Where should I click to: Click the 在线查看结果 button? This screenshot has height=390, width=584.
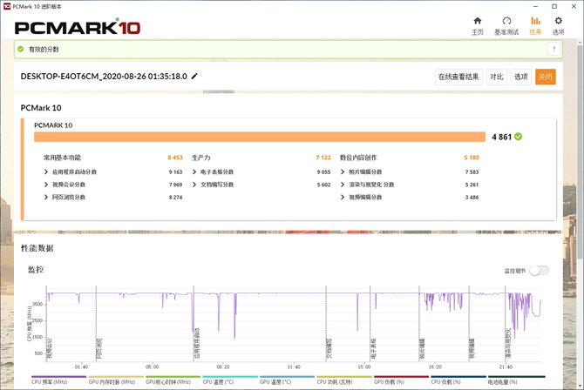pos(458,77)
